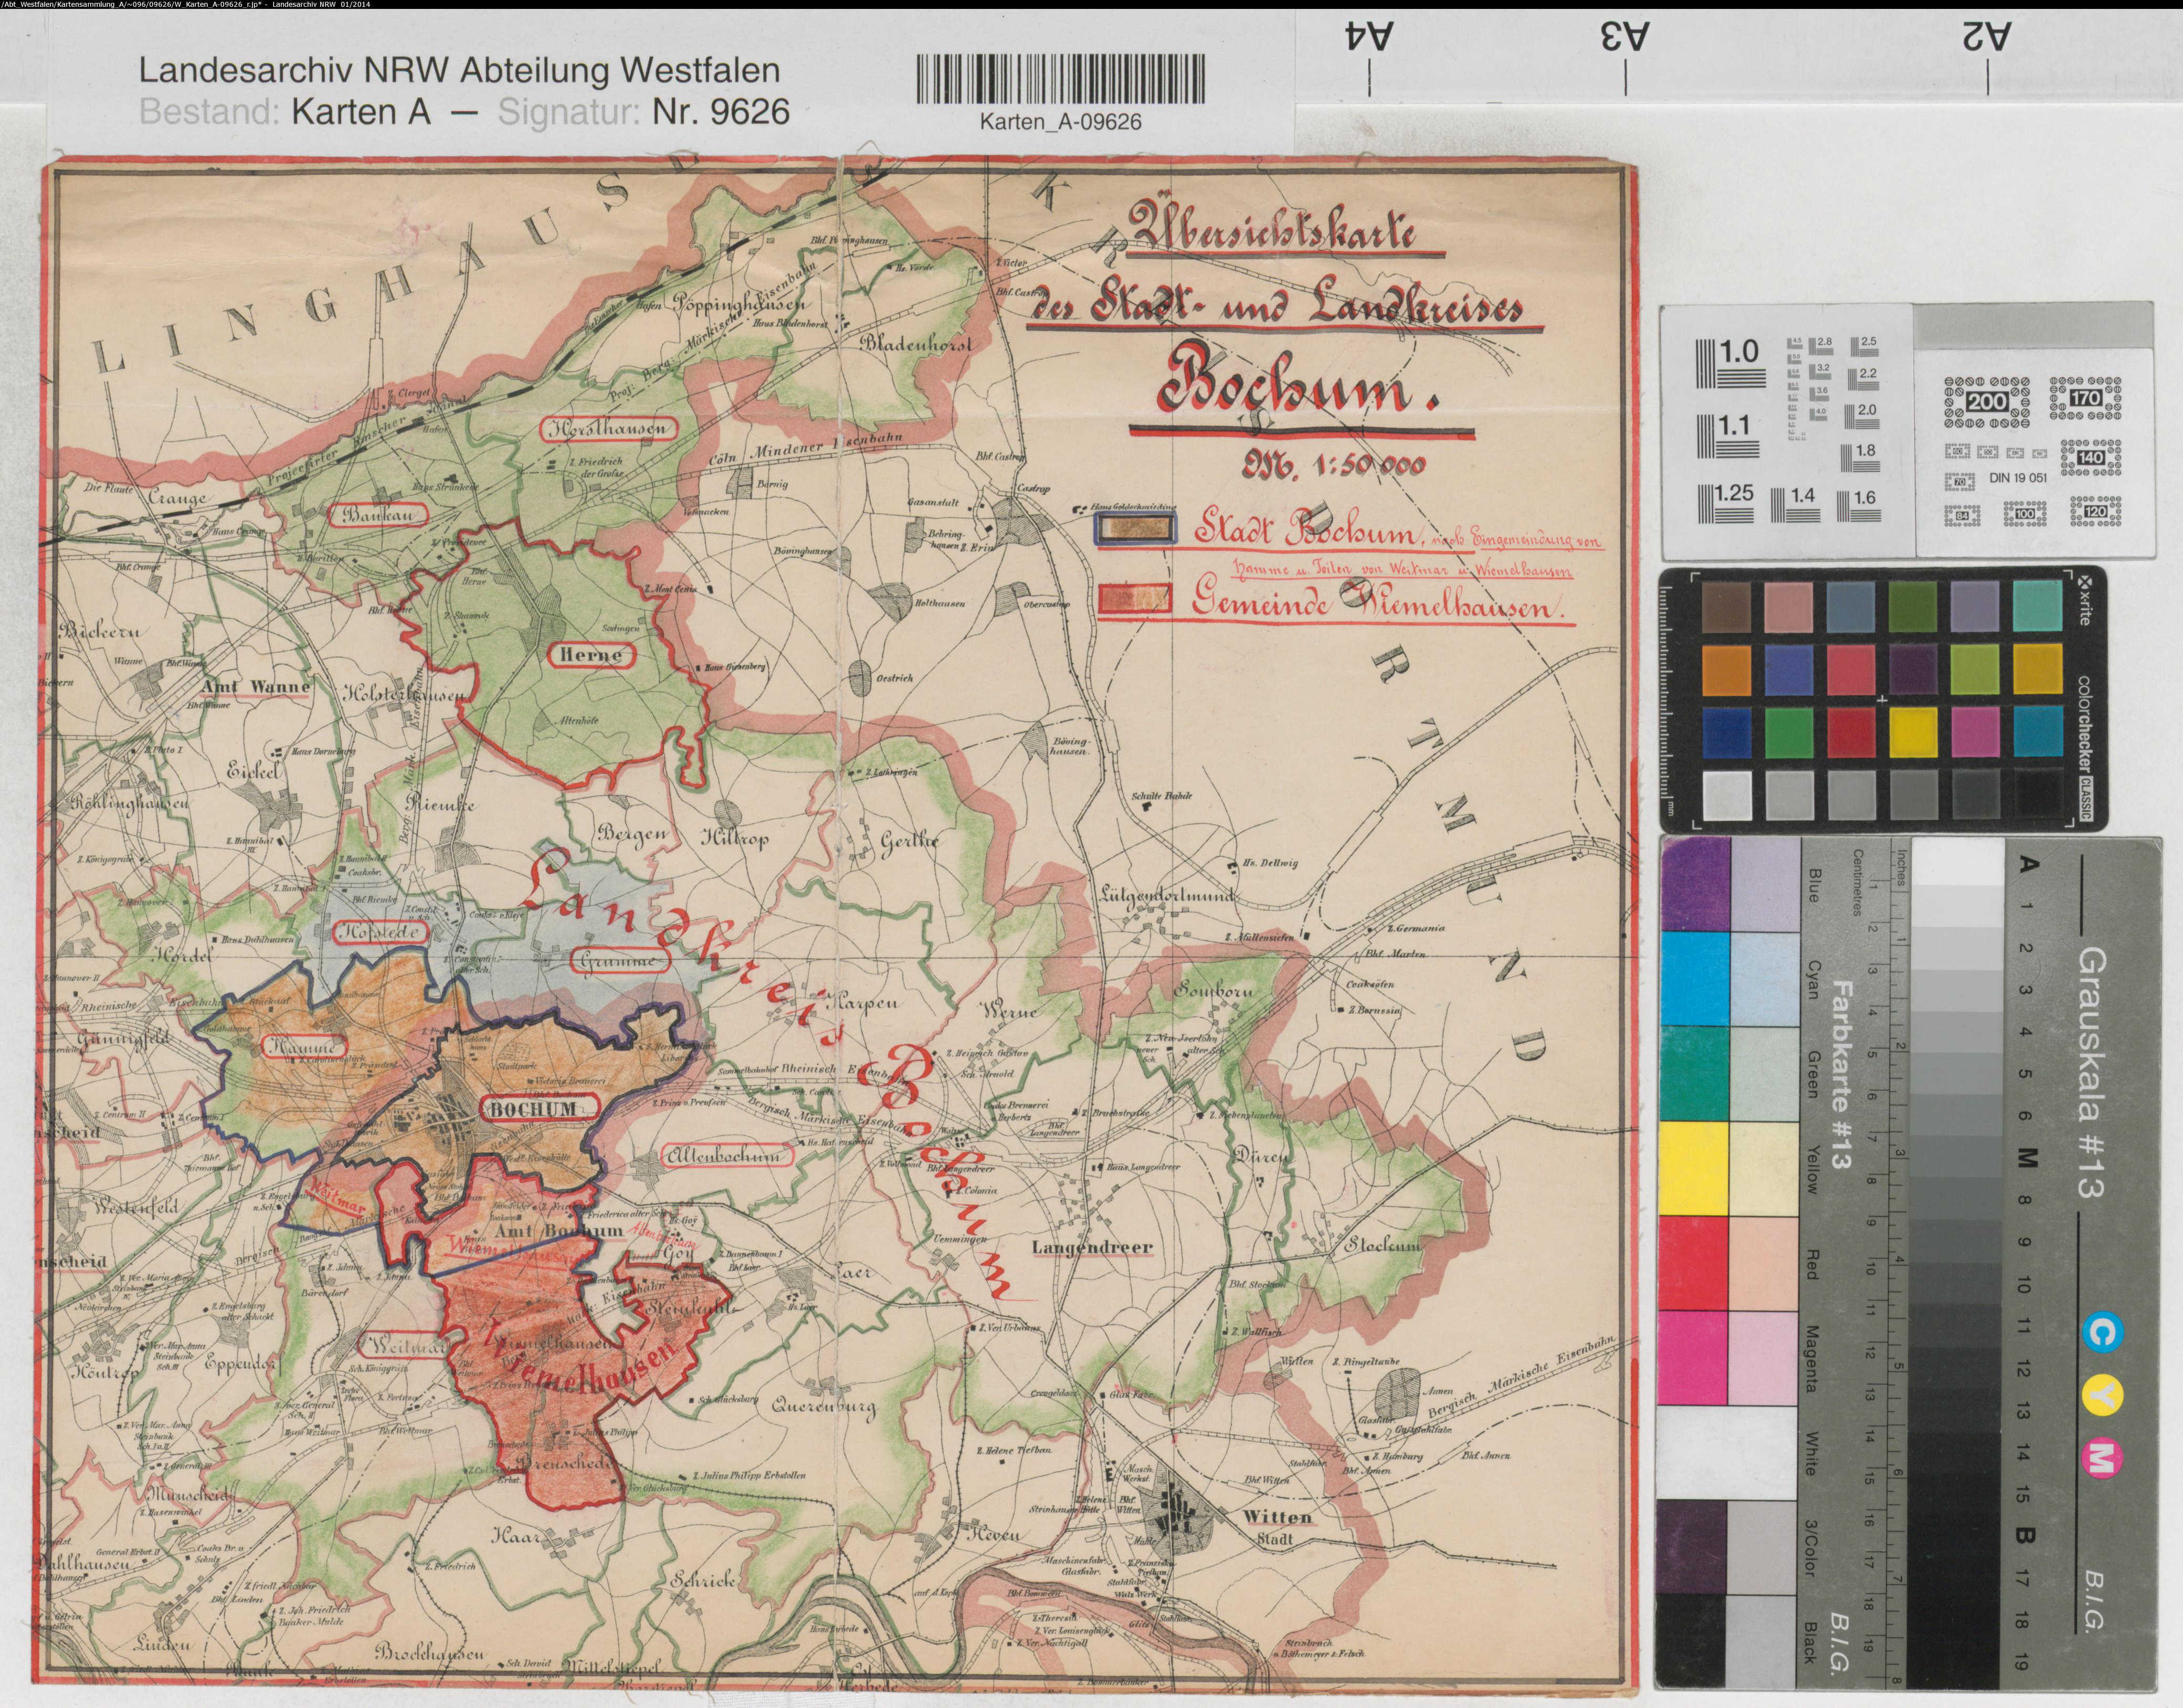Click the 'Gerthe' place name
2183x1708 pixels.
click(x=910, y=841)
